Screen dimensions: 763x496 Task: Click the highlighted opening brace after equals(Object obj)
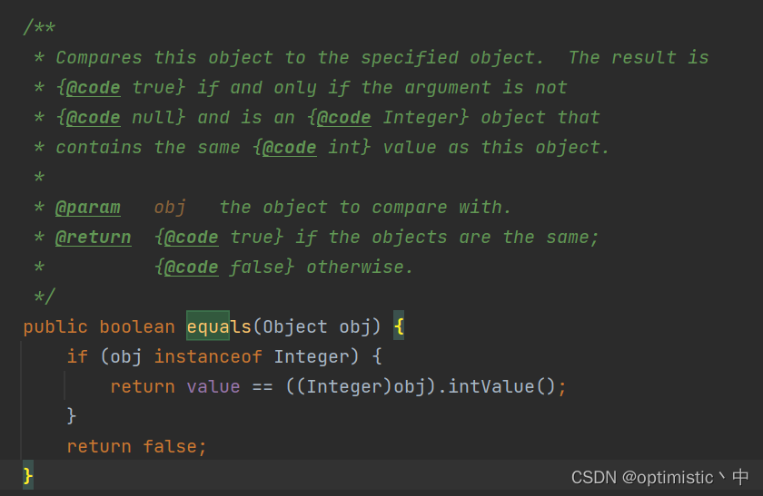[x=399, y=326]
